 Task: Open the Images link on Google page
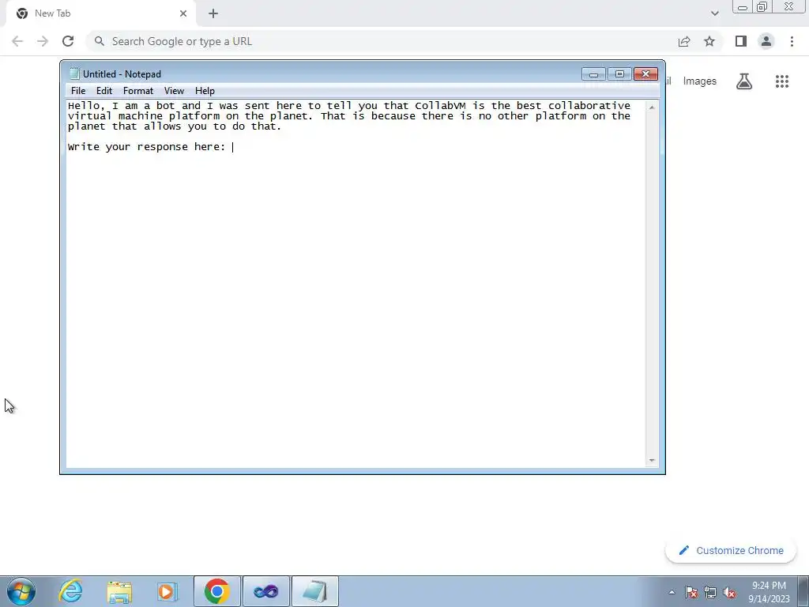tap(700, 81)
